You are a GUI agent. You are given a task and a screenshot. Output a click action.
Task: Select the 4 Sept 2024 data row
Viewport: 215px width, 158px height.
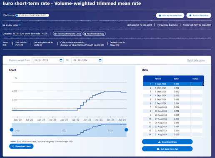coord(172,95)
